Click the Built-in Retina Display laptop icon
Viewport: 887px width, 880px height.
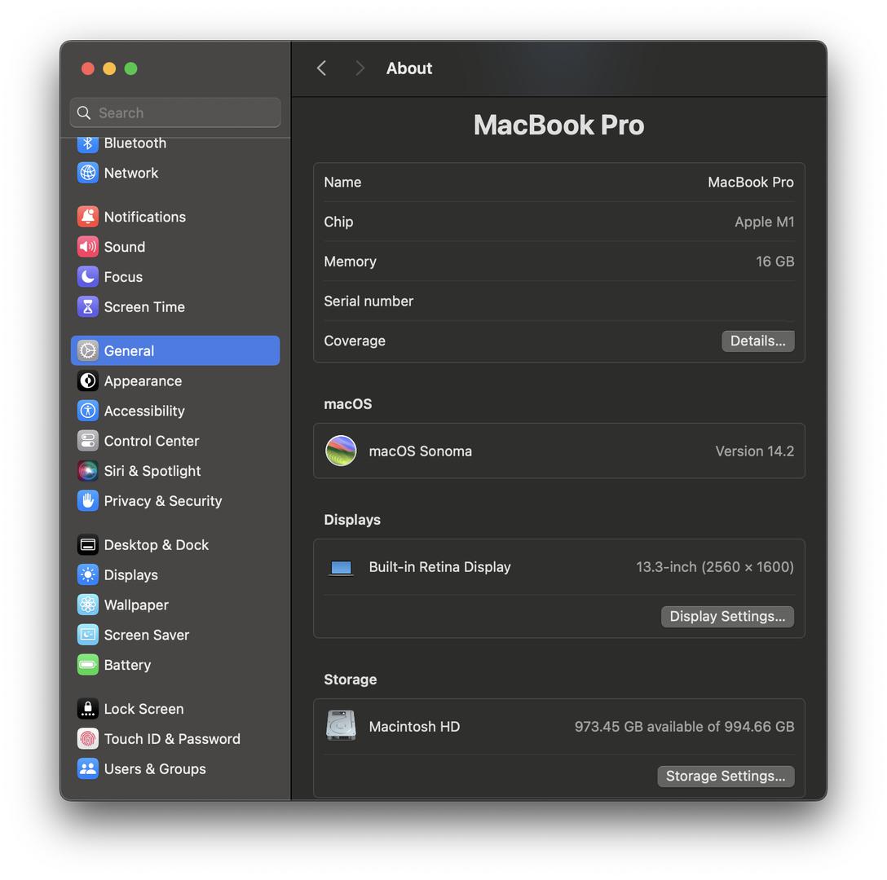[x=341, y=568]
